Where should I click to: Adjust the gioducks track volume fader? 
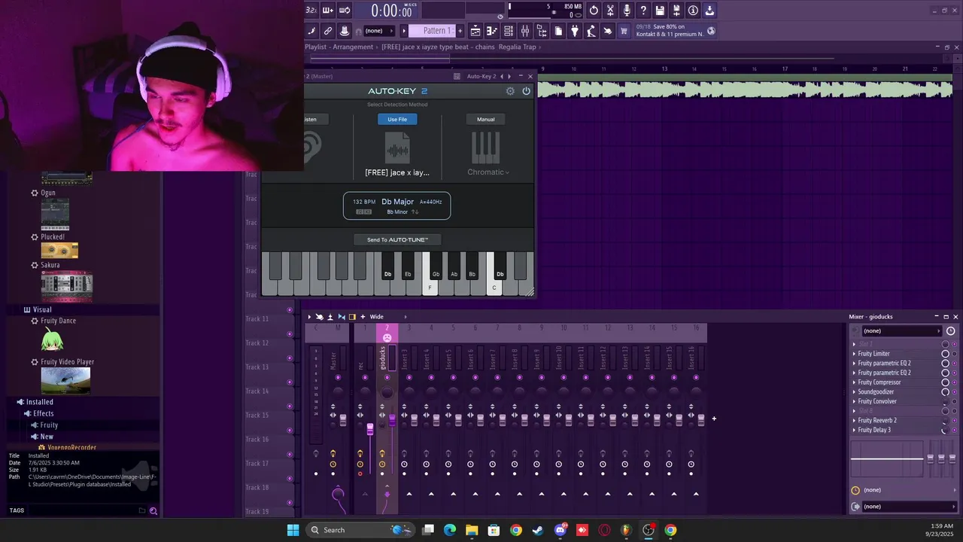[392, 420]
